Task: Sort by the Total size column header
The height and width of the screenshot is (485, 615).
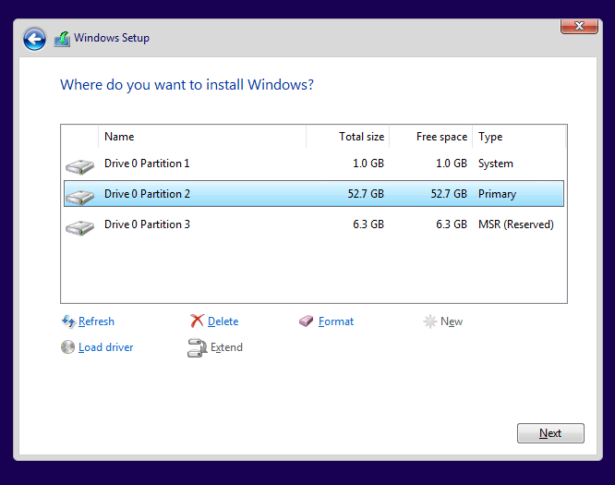Action: point(348,137)
